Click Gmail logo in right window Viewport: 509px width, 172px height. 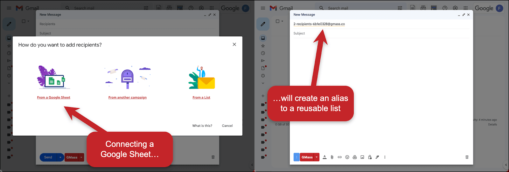(x=281, y=8)
